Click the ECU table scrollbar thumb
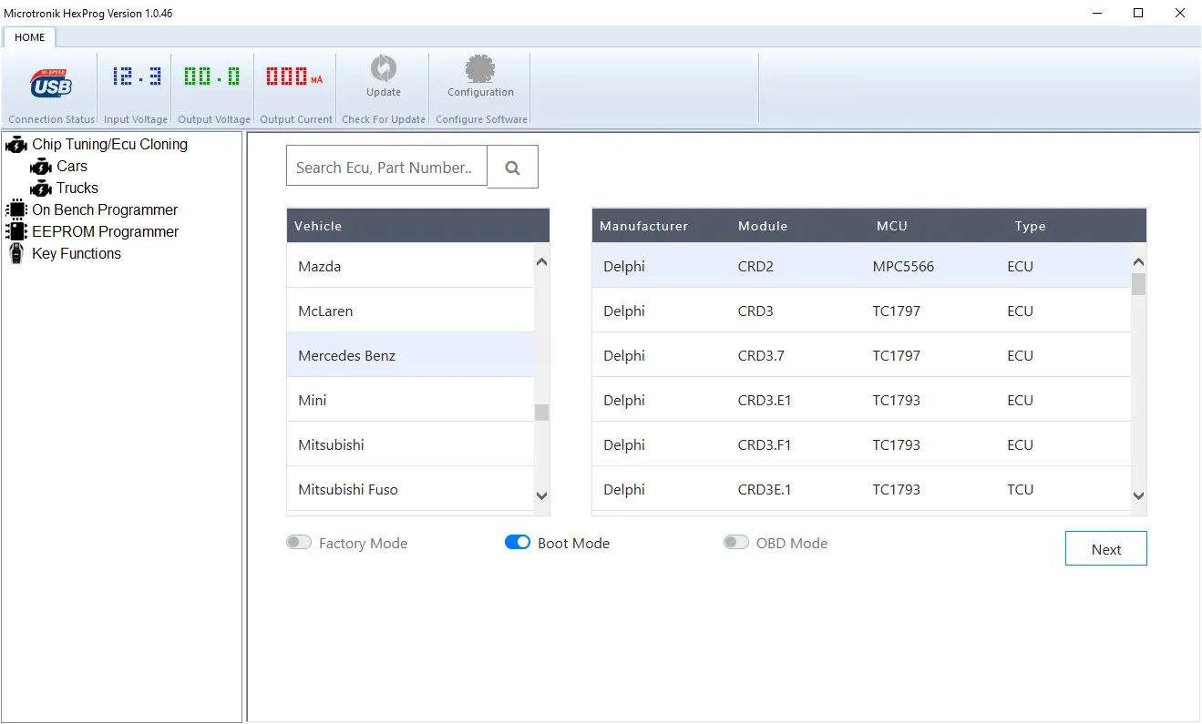 (1138, 284)
